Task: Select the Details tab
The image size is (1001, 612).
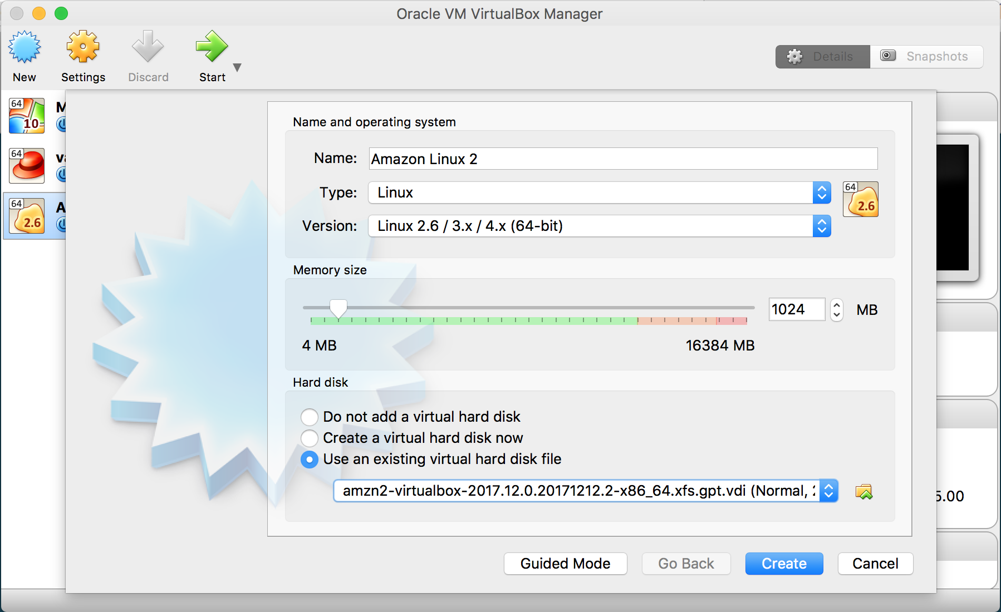Action: pos(822,56)
